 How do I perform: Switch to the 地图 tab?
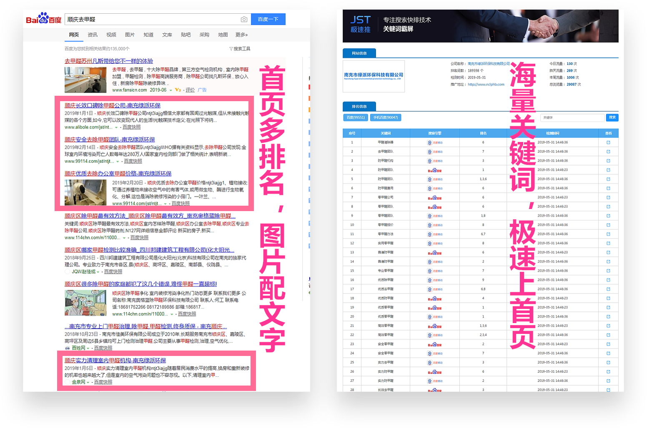pyautogui.click(x=223, y=35)
